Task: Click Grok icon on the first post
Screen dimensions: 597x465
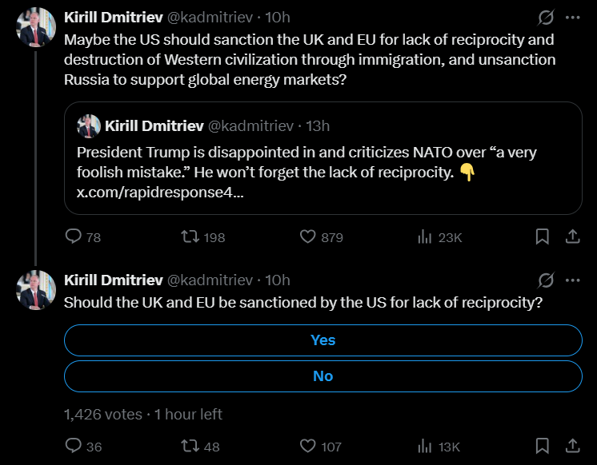Action: pyautogui.click(x=547, y=17)
